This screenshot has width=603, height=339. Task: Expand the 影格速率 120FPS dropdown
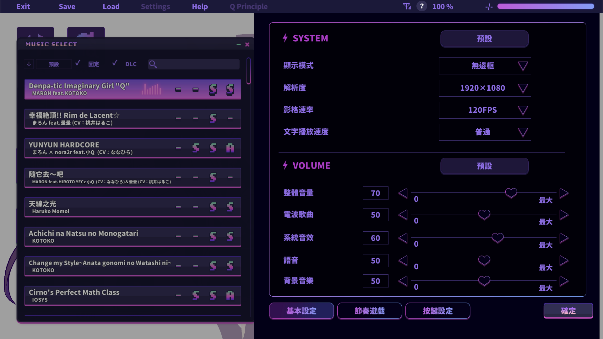point(485,110)
